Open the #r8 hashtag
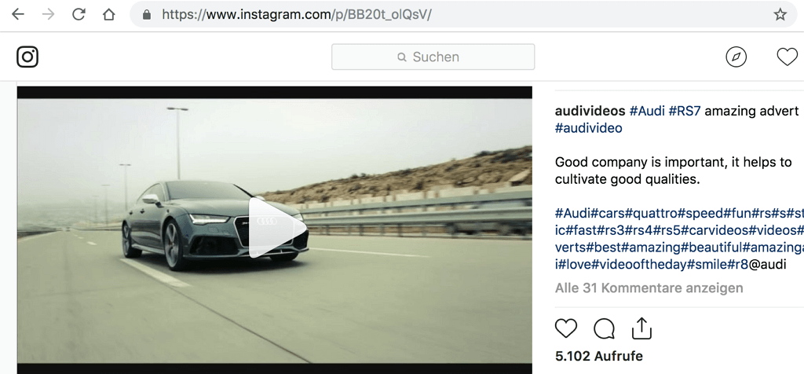Image resolution: width=804 pixels, height=374 pixels. pos(738,265)
